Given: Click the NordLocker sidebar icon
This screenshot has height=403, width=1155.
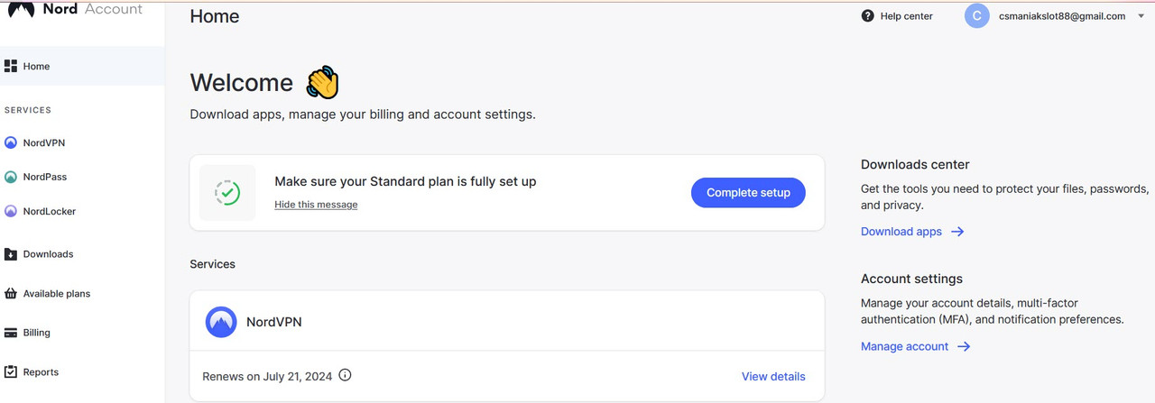Looking at the screenshot, I should pos(11,211).
